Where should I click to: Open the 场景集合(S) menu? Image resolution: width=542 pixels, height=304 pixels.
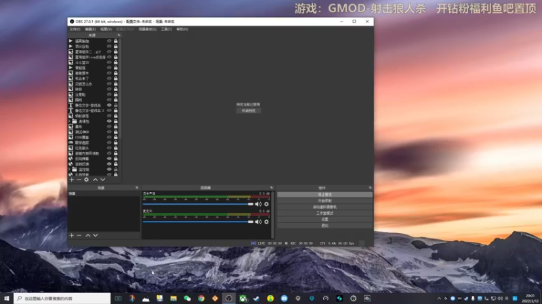coord(148,29)
